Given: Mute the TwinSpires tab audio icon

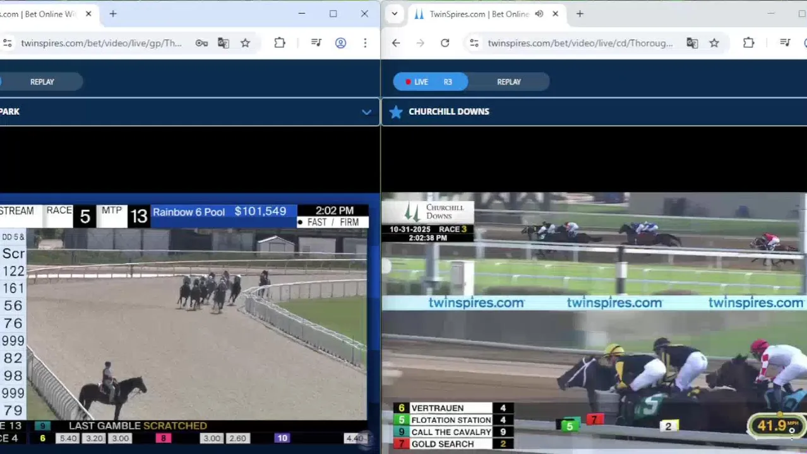Looking at the screenshot, I should [x=539, y=13].
